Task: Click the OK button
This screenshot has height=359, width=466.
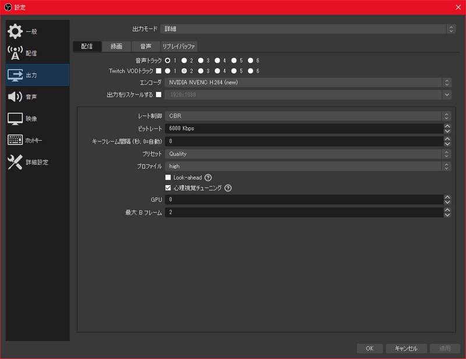Action: (x=369, y=349)
